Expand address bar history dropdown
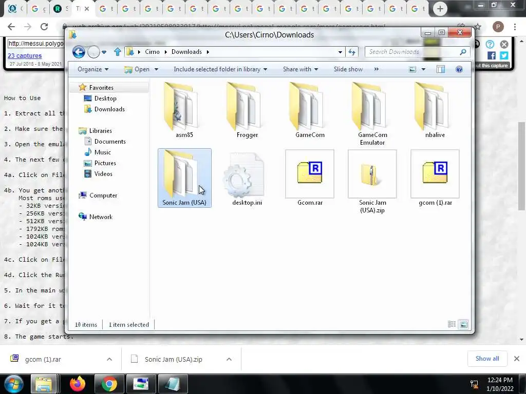This screenshot has width=526, height=394. (340, 52)
